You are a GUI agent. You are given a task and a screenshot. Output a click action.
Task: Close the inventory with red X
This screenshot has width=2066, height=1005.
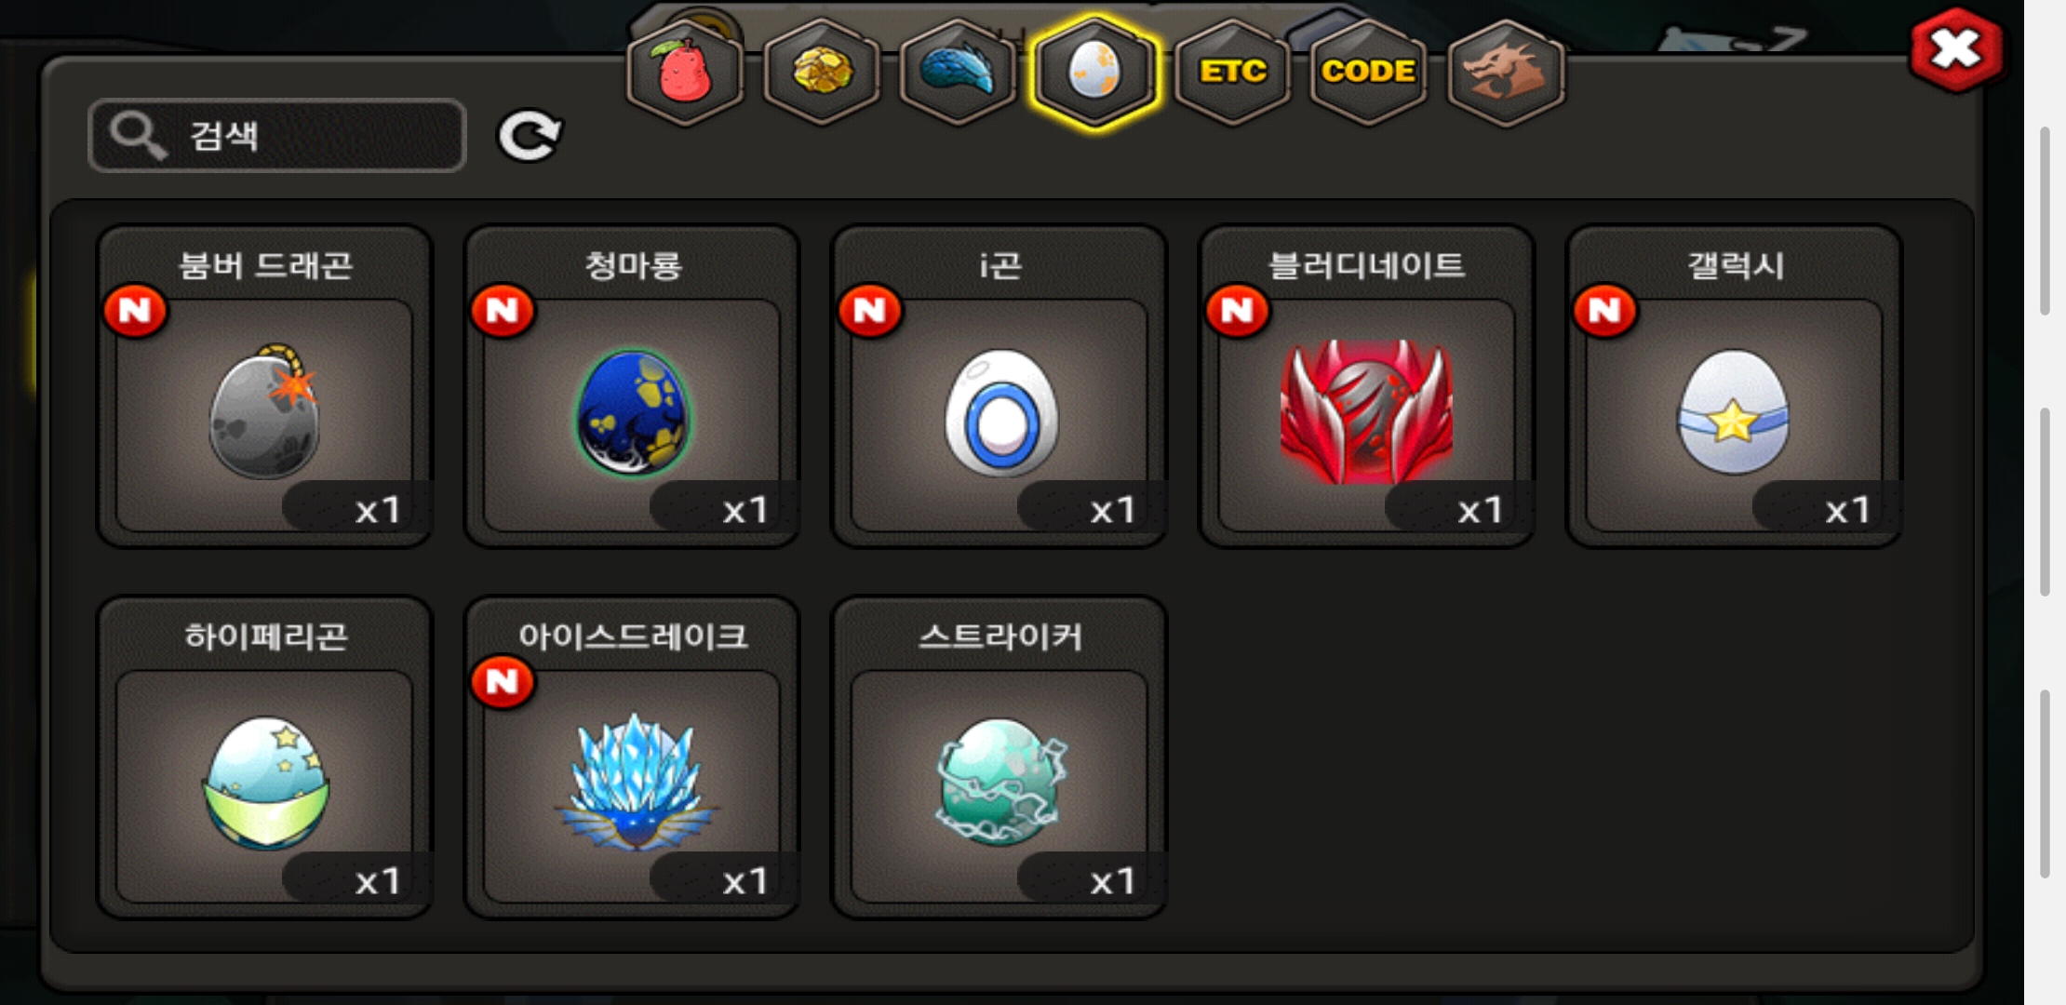(x=1955, y=49)
